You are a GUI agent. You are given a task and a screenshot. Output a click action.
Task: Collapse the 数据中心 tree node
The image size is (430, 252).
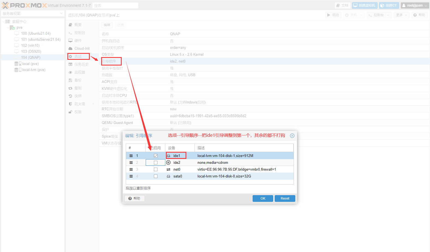(x=3, y=21)
